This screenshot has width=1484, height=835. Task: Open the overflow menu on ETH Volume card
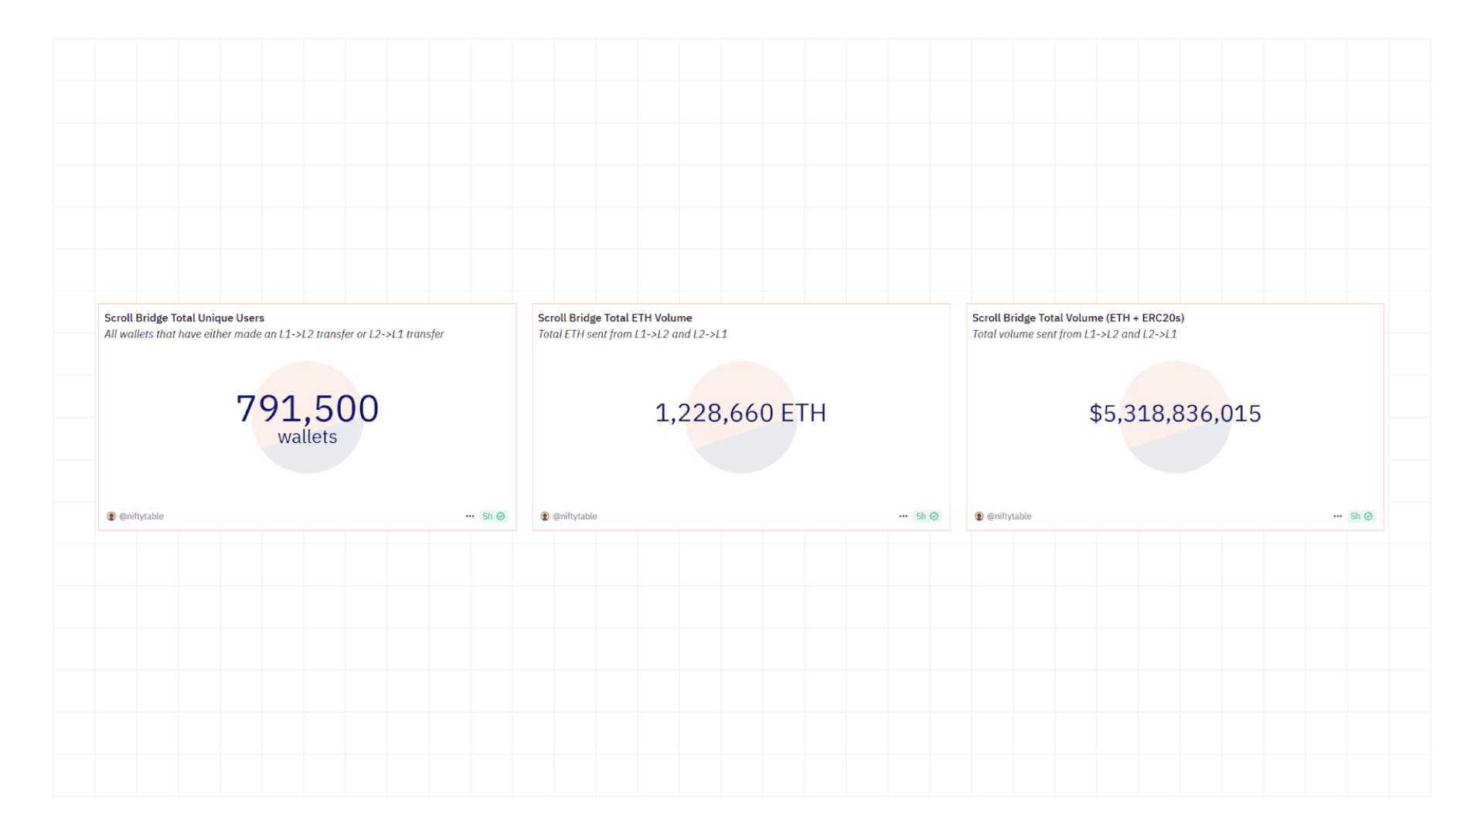[904, 516]
